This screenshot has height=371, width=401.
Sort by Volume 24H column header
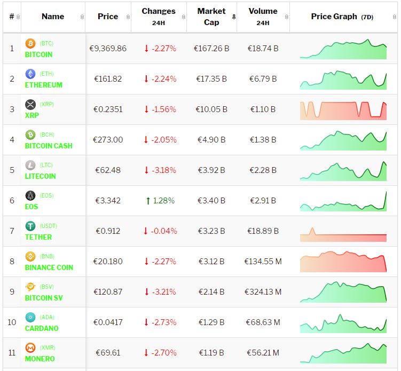tap(263, 17)
